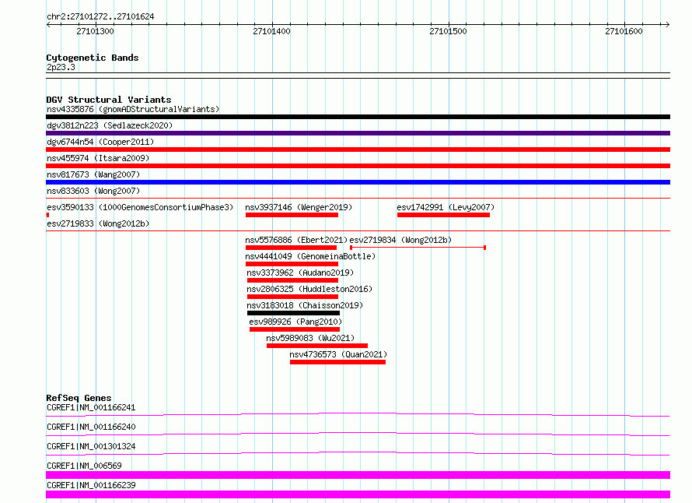Open variant nsv5989083 (Wu2021)
Image resolution: width=692 pixels, height=503 pixels.
pyautogui.click(x=310, y=338)
